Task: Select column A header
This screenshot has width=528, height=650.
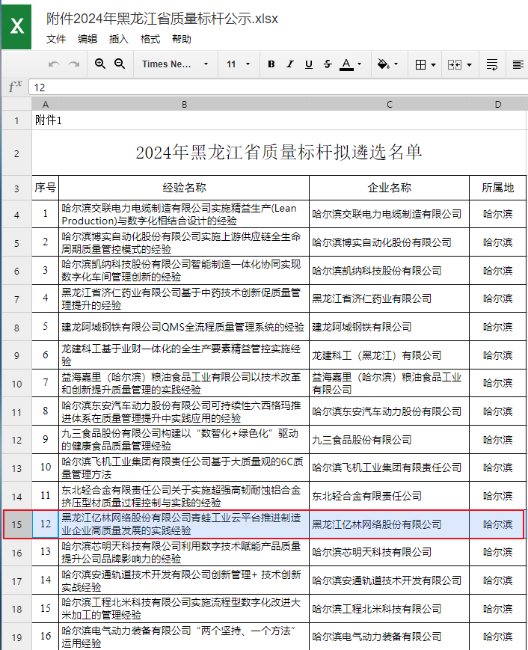Action: 46,105
